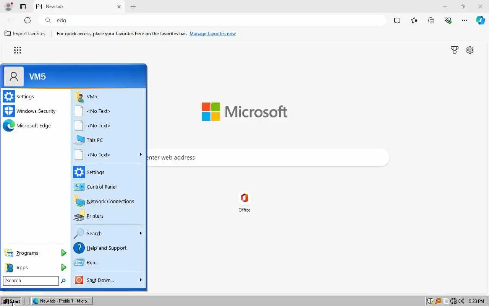
Task: Expand the Search submenu
Action: click(109, 233)
